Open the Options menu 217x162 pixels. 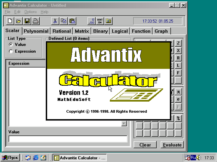31,12
